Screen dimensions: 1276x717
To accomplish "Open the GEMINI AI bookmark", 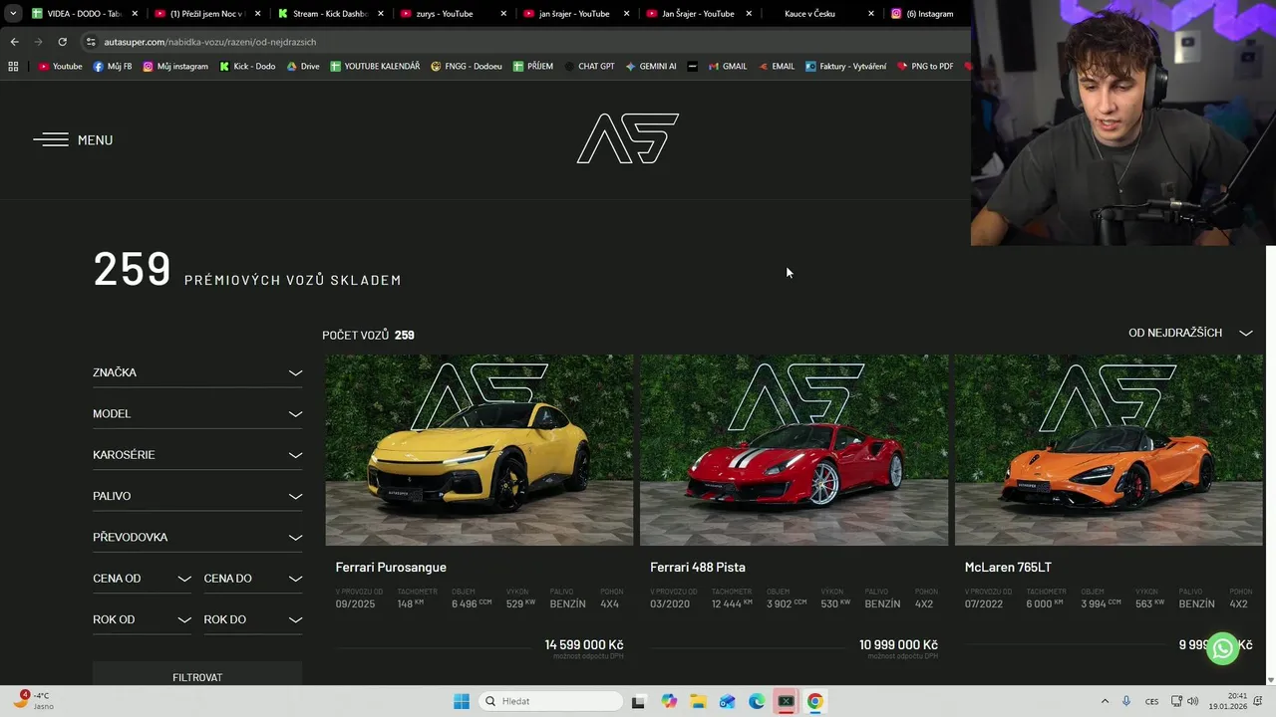I will [x=651, y=67].
